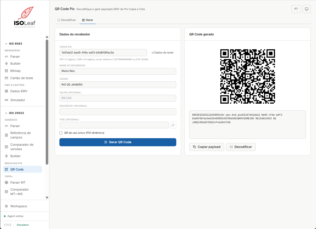This screenshot has width=316, height=229.
Task: Click the Parser MT globe icon
Action: (x=6, y=182)
